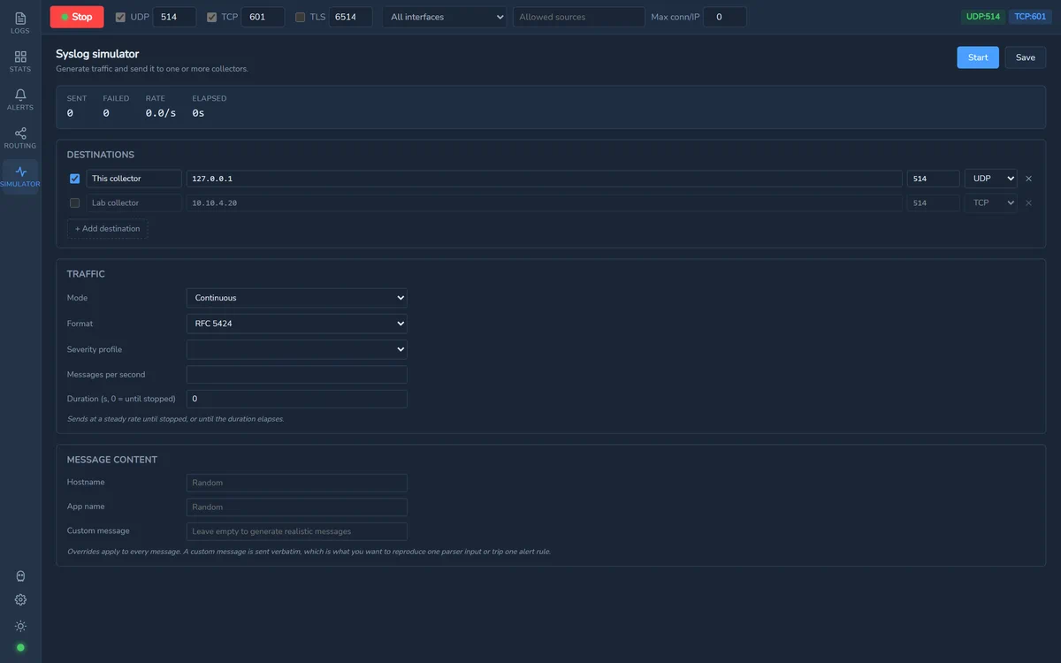This screenshot has width=1061, height=663.
Task: Toggle light theme sun icon
Action: tap(20, 626)
